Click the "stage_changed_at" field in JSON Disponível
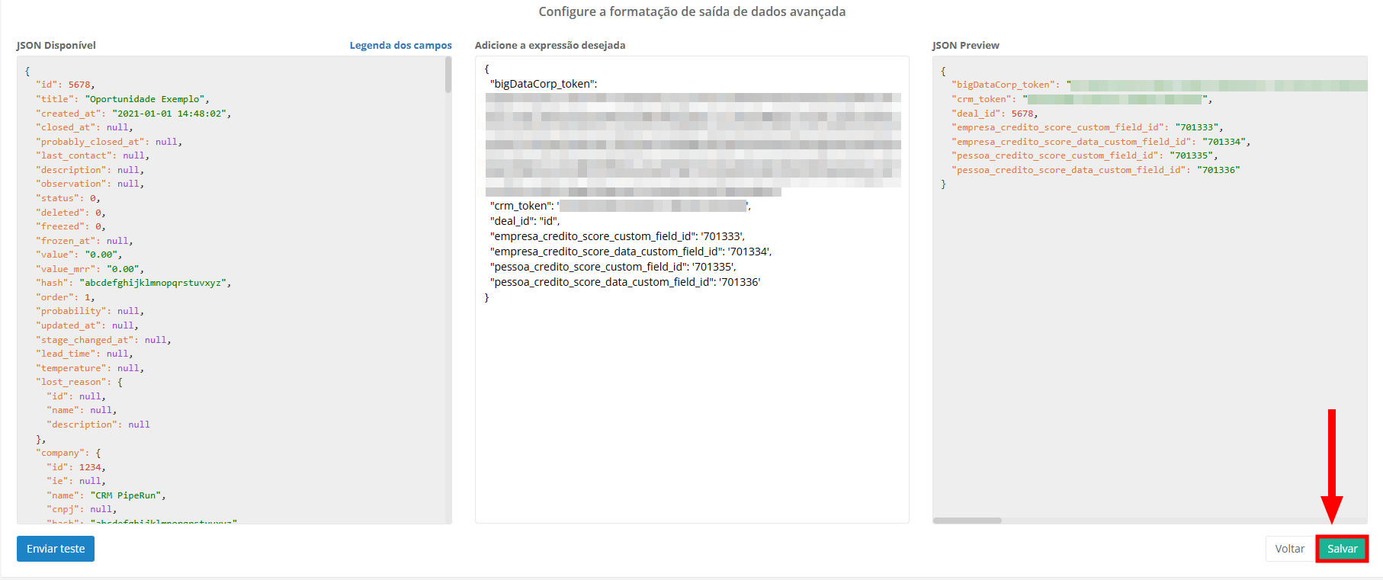Screen dimensions: 1383x580 (85, 340)
